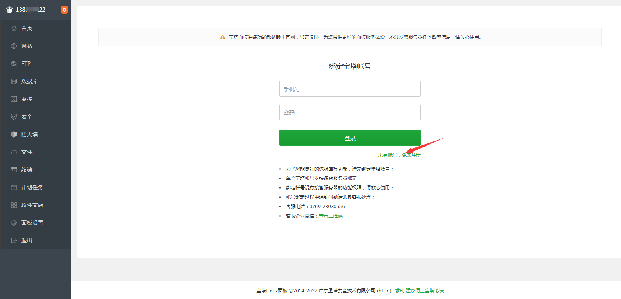Select 监控 in the sidebar
The image size is (621, 299).
click(x=35, y=99)
